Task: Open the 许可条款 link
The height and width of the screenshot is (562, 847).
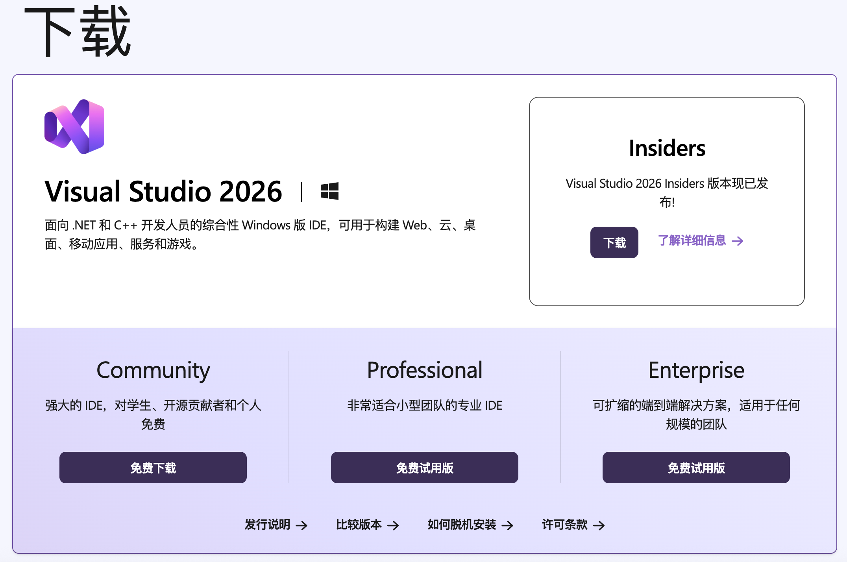Action: 564,525
